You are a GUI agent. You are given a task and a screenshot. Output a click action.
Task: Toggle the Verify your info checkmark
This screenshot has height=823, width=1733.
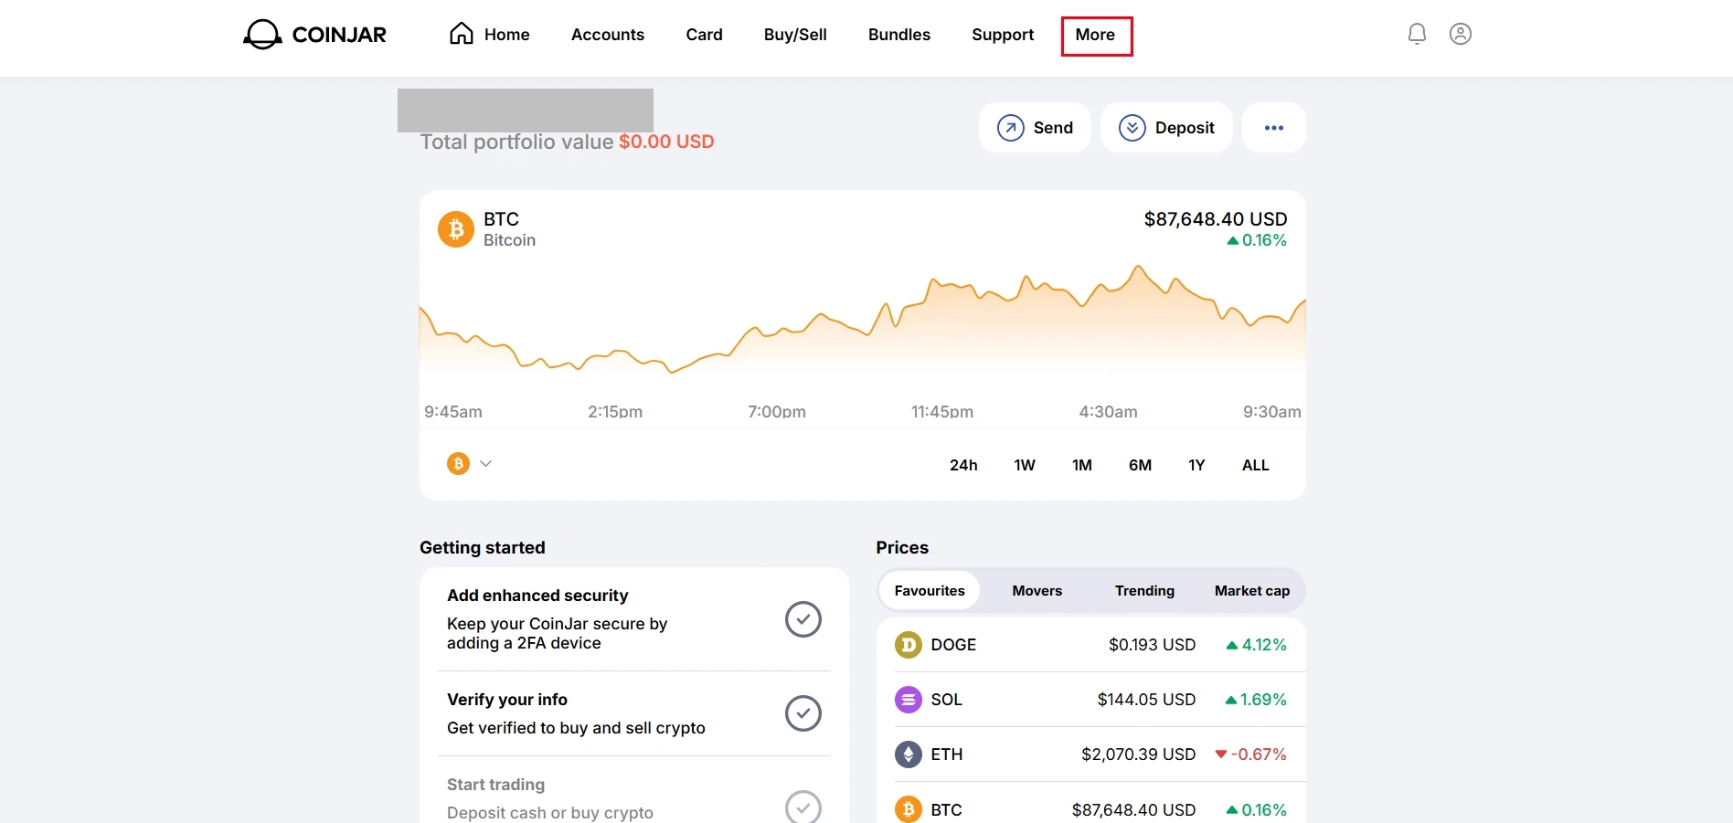pos(803,713)
